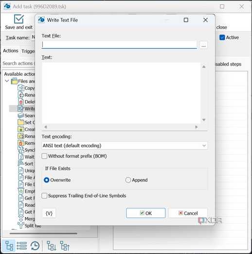Screen dimensions: 252x254
Task: Select the Merge action icon
Action: [21, 219]
